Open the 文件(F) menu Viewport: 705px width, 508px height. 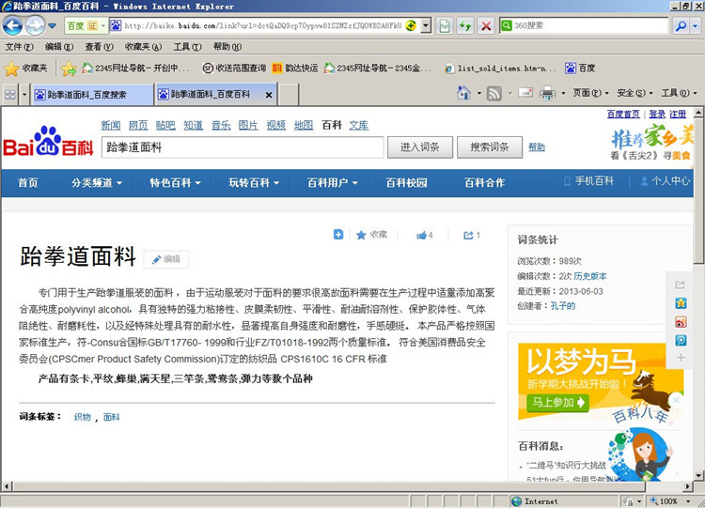pos(20,47)
